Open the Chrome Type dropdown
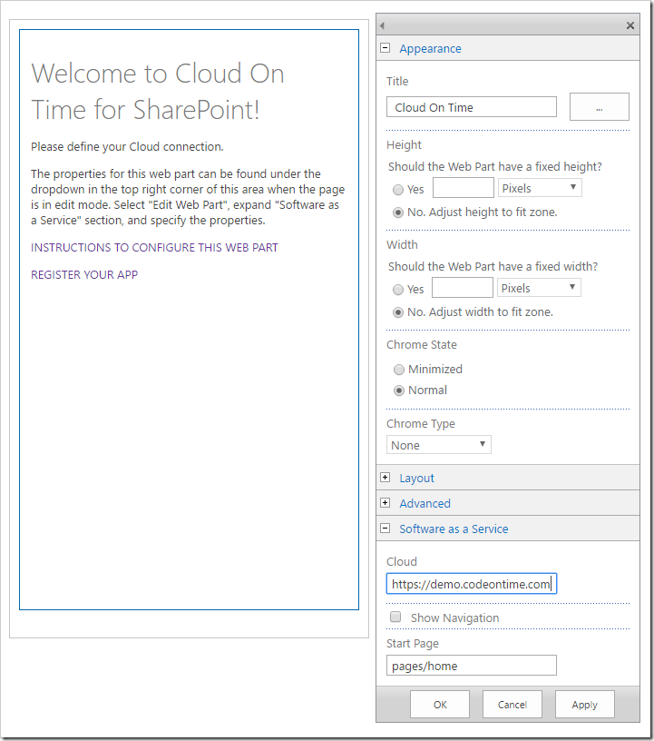654x741 pixels. pos(439,445)
